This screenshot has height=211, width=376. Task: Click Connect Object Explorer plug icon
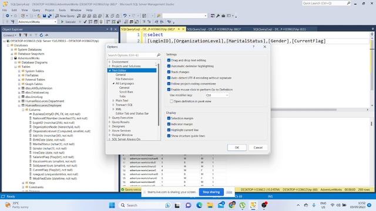20,35
